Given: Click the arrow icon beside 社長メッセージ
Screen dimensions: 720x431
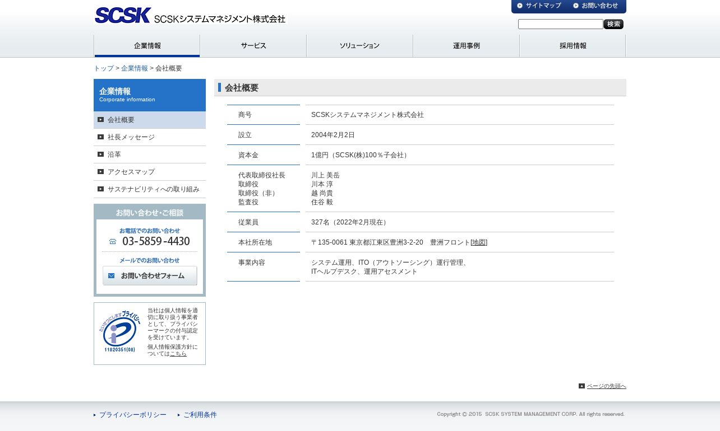Looking at the screenshot, I should tap(100, 137).
